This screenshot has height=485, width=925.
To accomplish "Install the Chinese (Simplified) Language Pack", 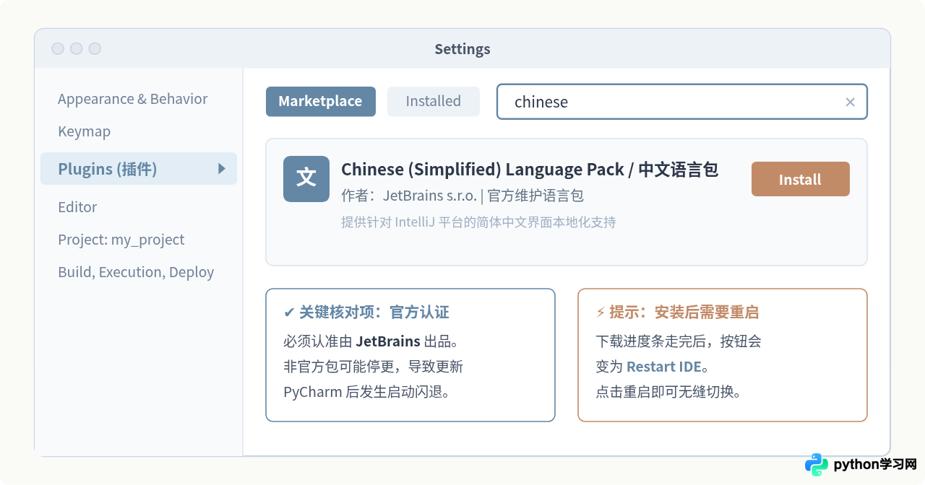I will coord(801,179).
